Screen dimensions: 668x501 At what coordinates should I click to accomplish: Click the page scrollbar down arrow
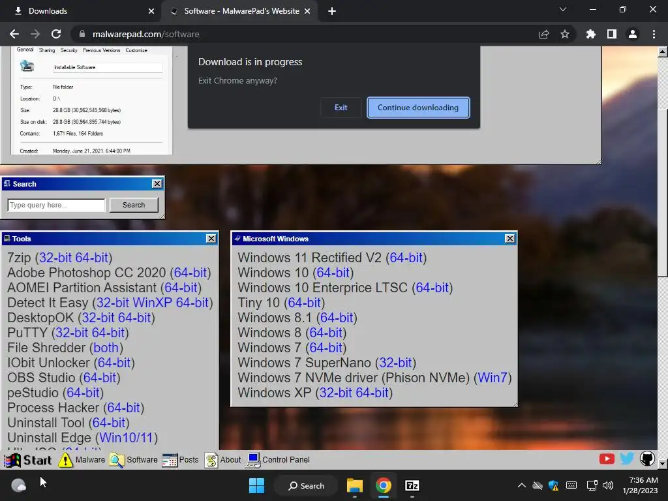click(663, 464)
